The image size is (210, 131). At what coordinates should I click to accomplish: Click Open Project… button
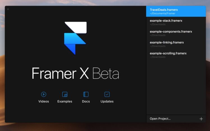[160, 119]
